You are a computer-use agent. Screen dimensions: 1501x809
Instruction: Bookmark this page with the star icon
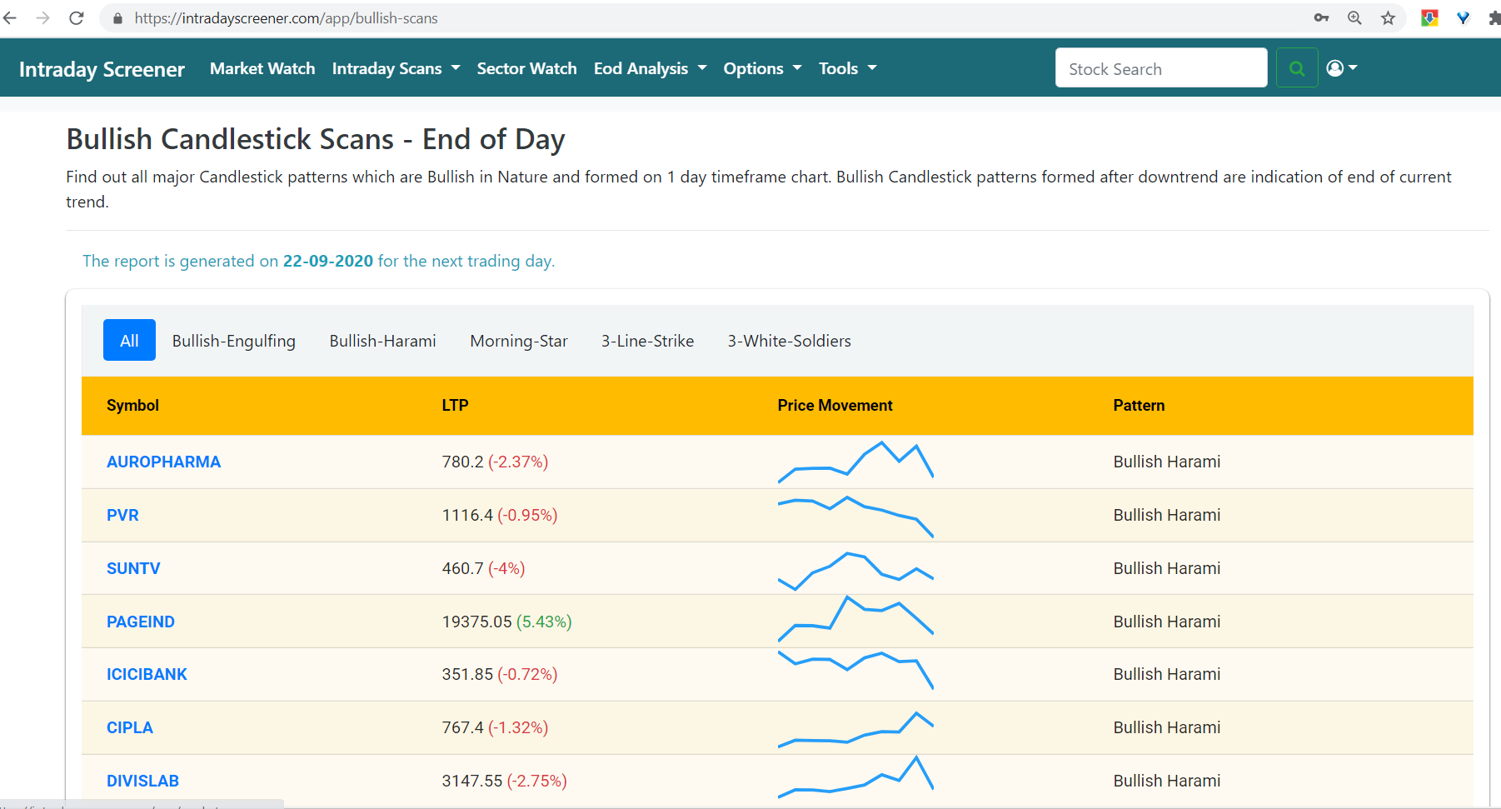(1388, 17)
